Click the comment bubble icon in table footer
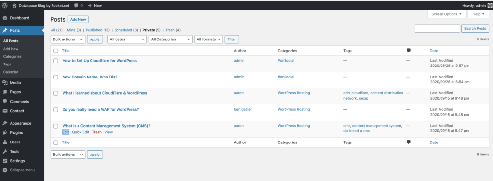The height and width of the screenshot is (181, 493). coord(408,142)
